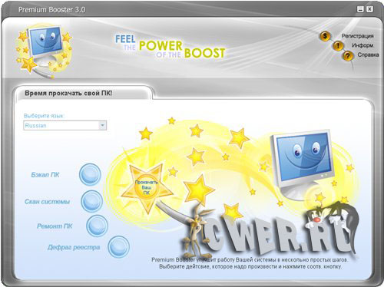
Task: Click the question mark help coin
Action: click(x=348, y=55)
